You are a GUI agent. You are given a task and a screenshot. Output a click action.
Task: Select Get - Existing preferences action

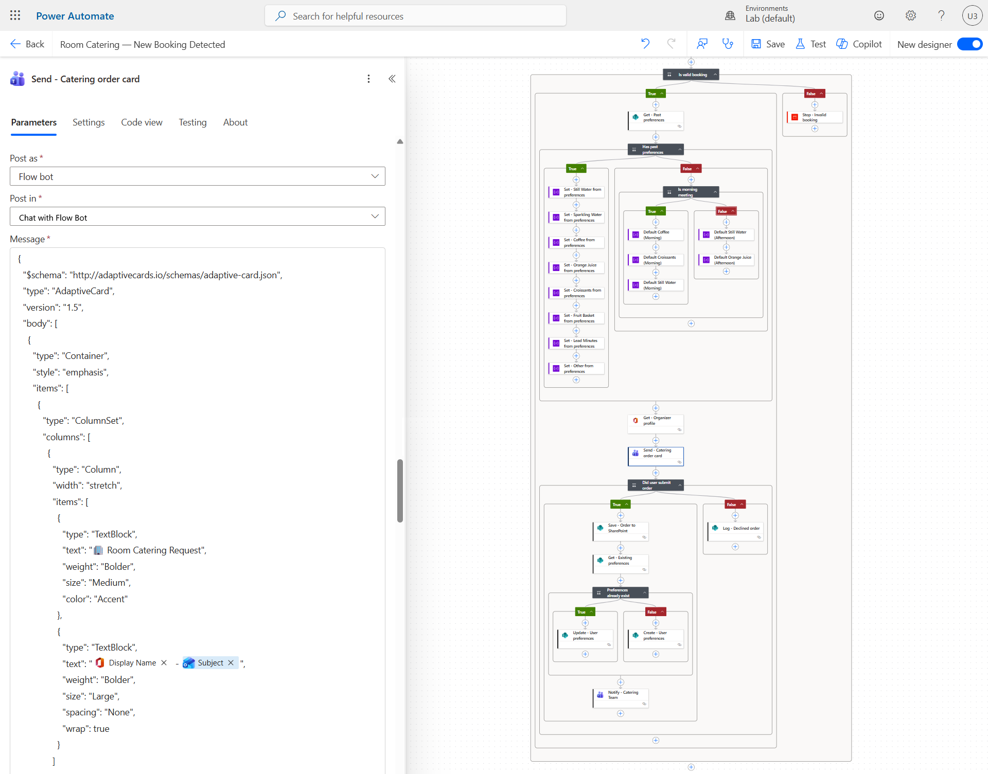pyautogui.click(x=621, y=563)
